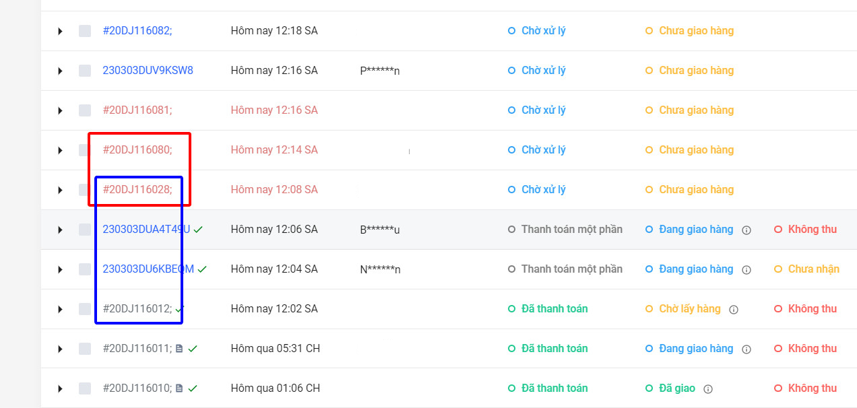Open order link #20DJ116082
Image resolution: width=857 pixels, height=408 pixels.
(x=137, y=31)
